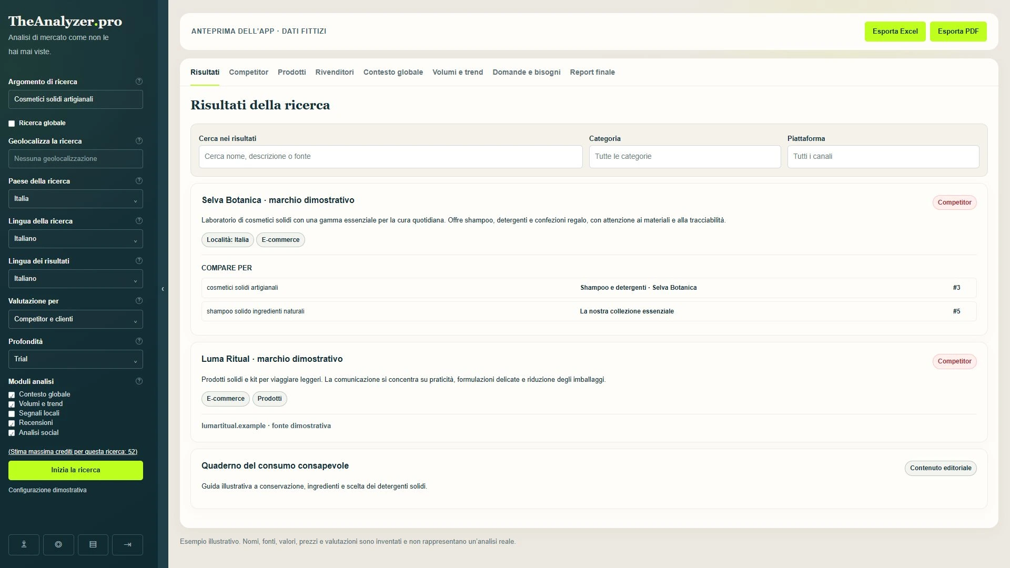Open help icon beside Profondità

point(139,341)
